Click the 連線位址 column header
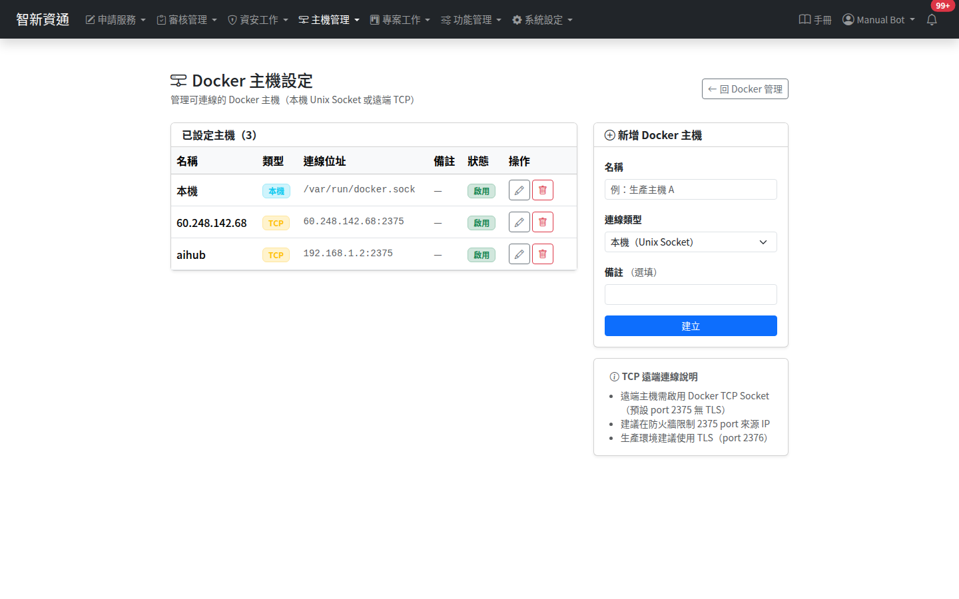Image resolution: width=959 pixels, height=599 pixels. pos(325,161)
